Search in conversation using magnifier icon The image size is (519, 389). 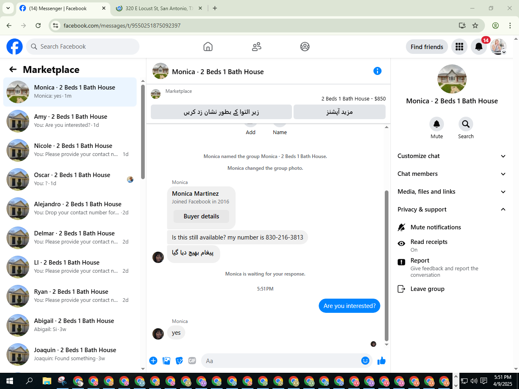click(466, 124)
